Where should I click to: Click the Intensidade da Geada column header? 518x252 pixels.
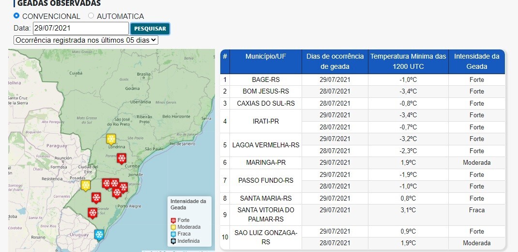(x=476, y=62)
